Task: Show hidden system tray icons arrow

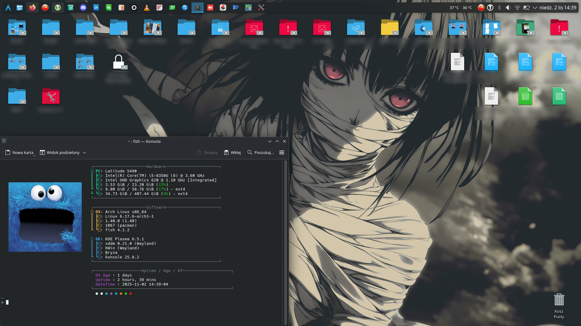Action: 535,8
